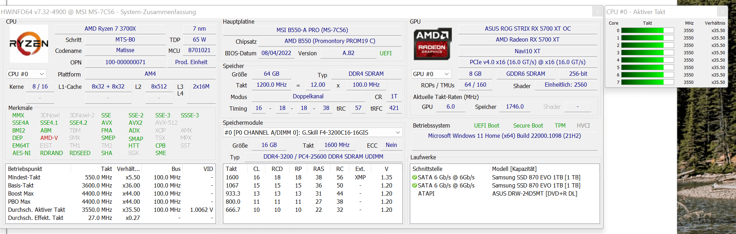Image resolution: width=736 pixels, height=234 pixels.
Task: Click the Secure Boot status label
Action: [x=528, y=126]
